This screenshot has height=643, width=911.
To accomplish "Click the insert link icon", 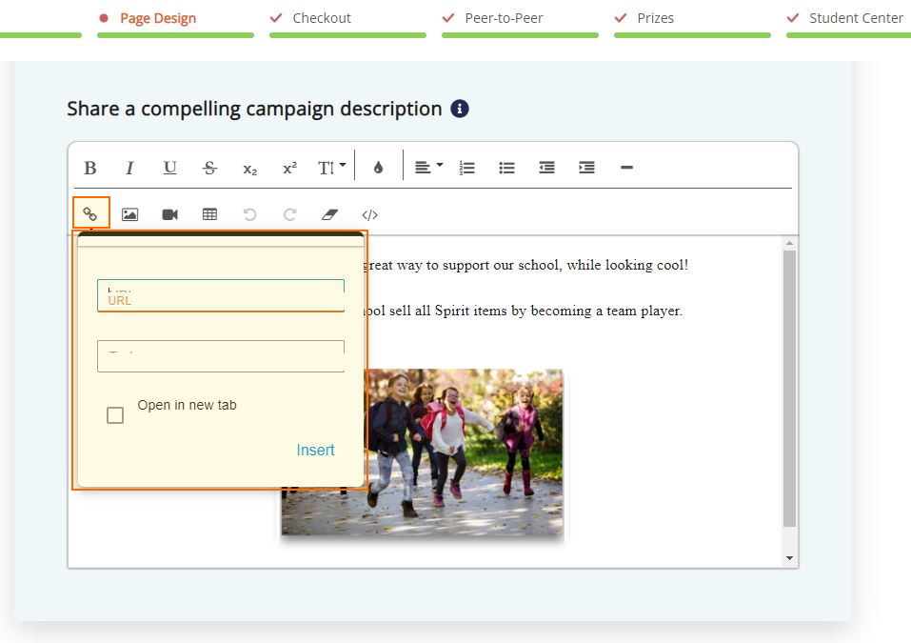I will coord(90,214).
